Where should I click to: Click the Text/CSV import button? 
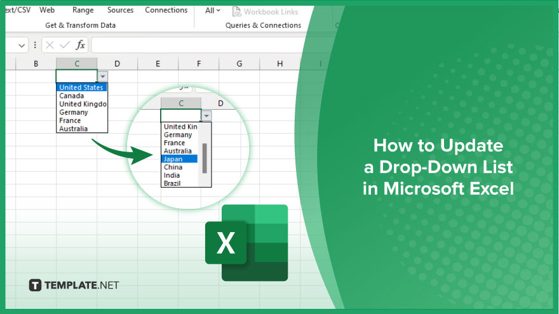click(x=18, y=10)
